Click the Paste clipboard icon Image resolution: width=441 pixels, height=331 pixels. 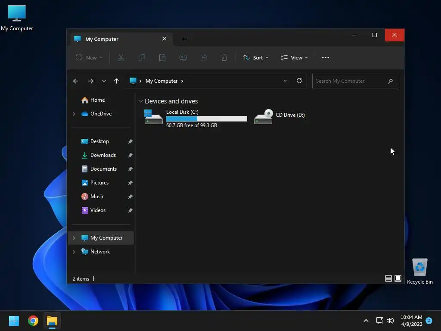point(162,57)
